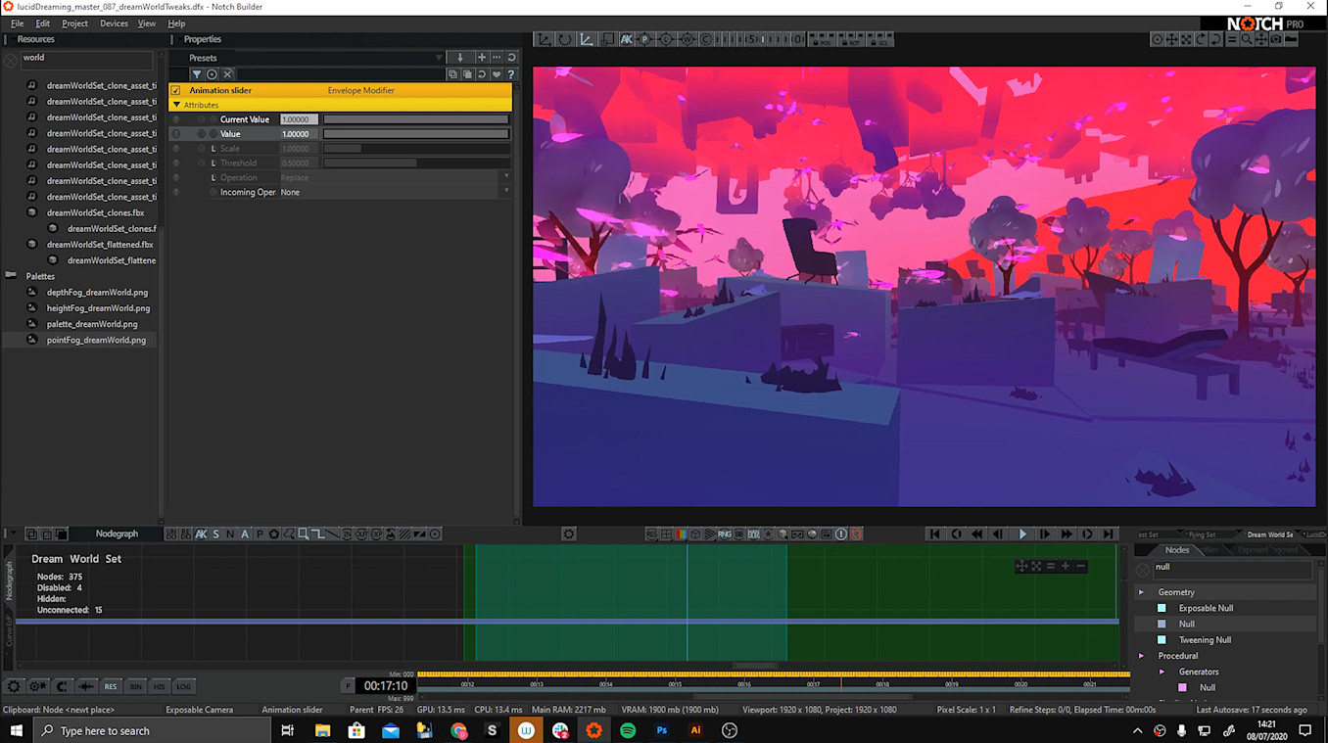Click the Current Value number field
This screenshot has width=1328, height=743.
pyautogui.click(x=299, y=119)
